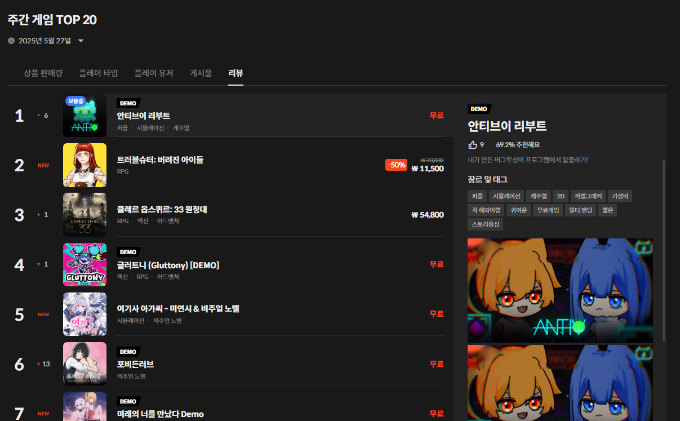The height and width of the screenshot is (421, 680).
Task: Select the 귀여운 tag
Action: 518,210
